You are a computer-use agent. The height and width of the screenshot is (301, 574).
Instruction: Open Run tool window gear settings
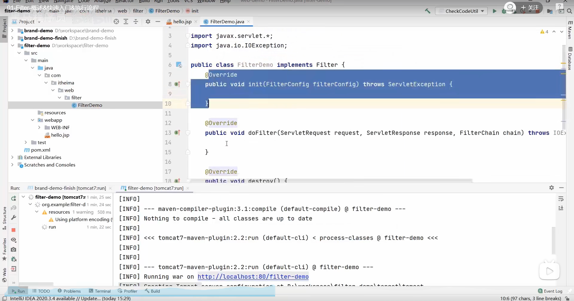point(552,188)
